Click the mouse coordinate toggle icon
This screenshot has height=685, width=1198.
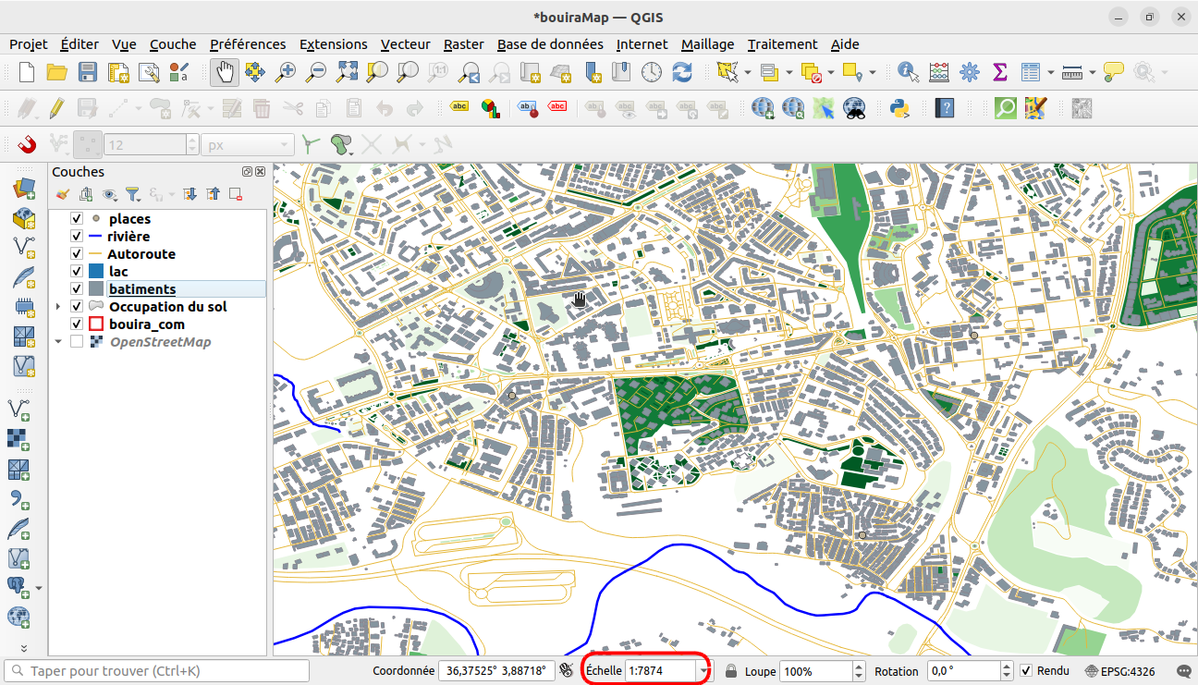(x=567, y=671)
